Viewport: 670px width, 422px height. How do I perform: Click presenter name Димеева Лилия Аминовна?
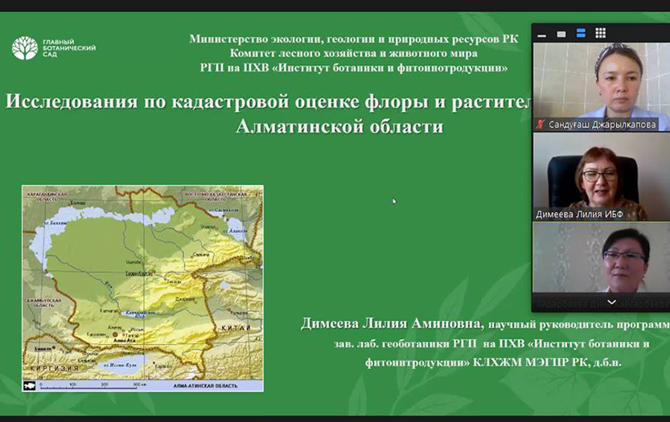click(392, 324)
